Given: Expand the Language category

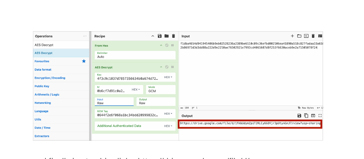Looking at the screenshot, I should [61, 111].
